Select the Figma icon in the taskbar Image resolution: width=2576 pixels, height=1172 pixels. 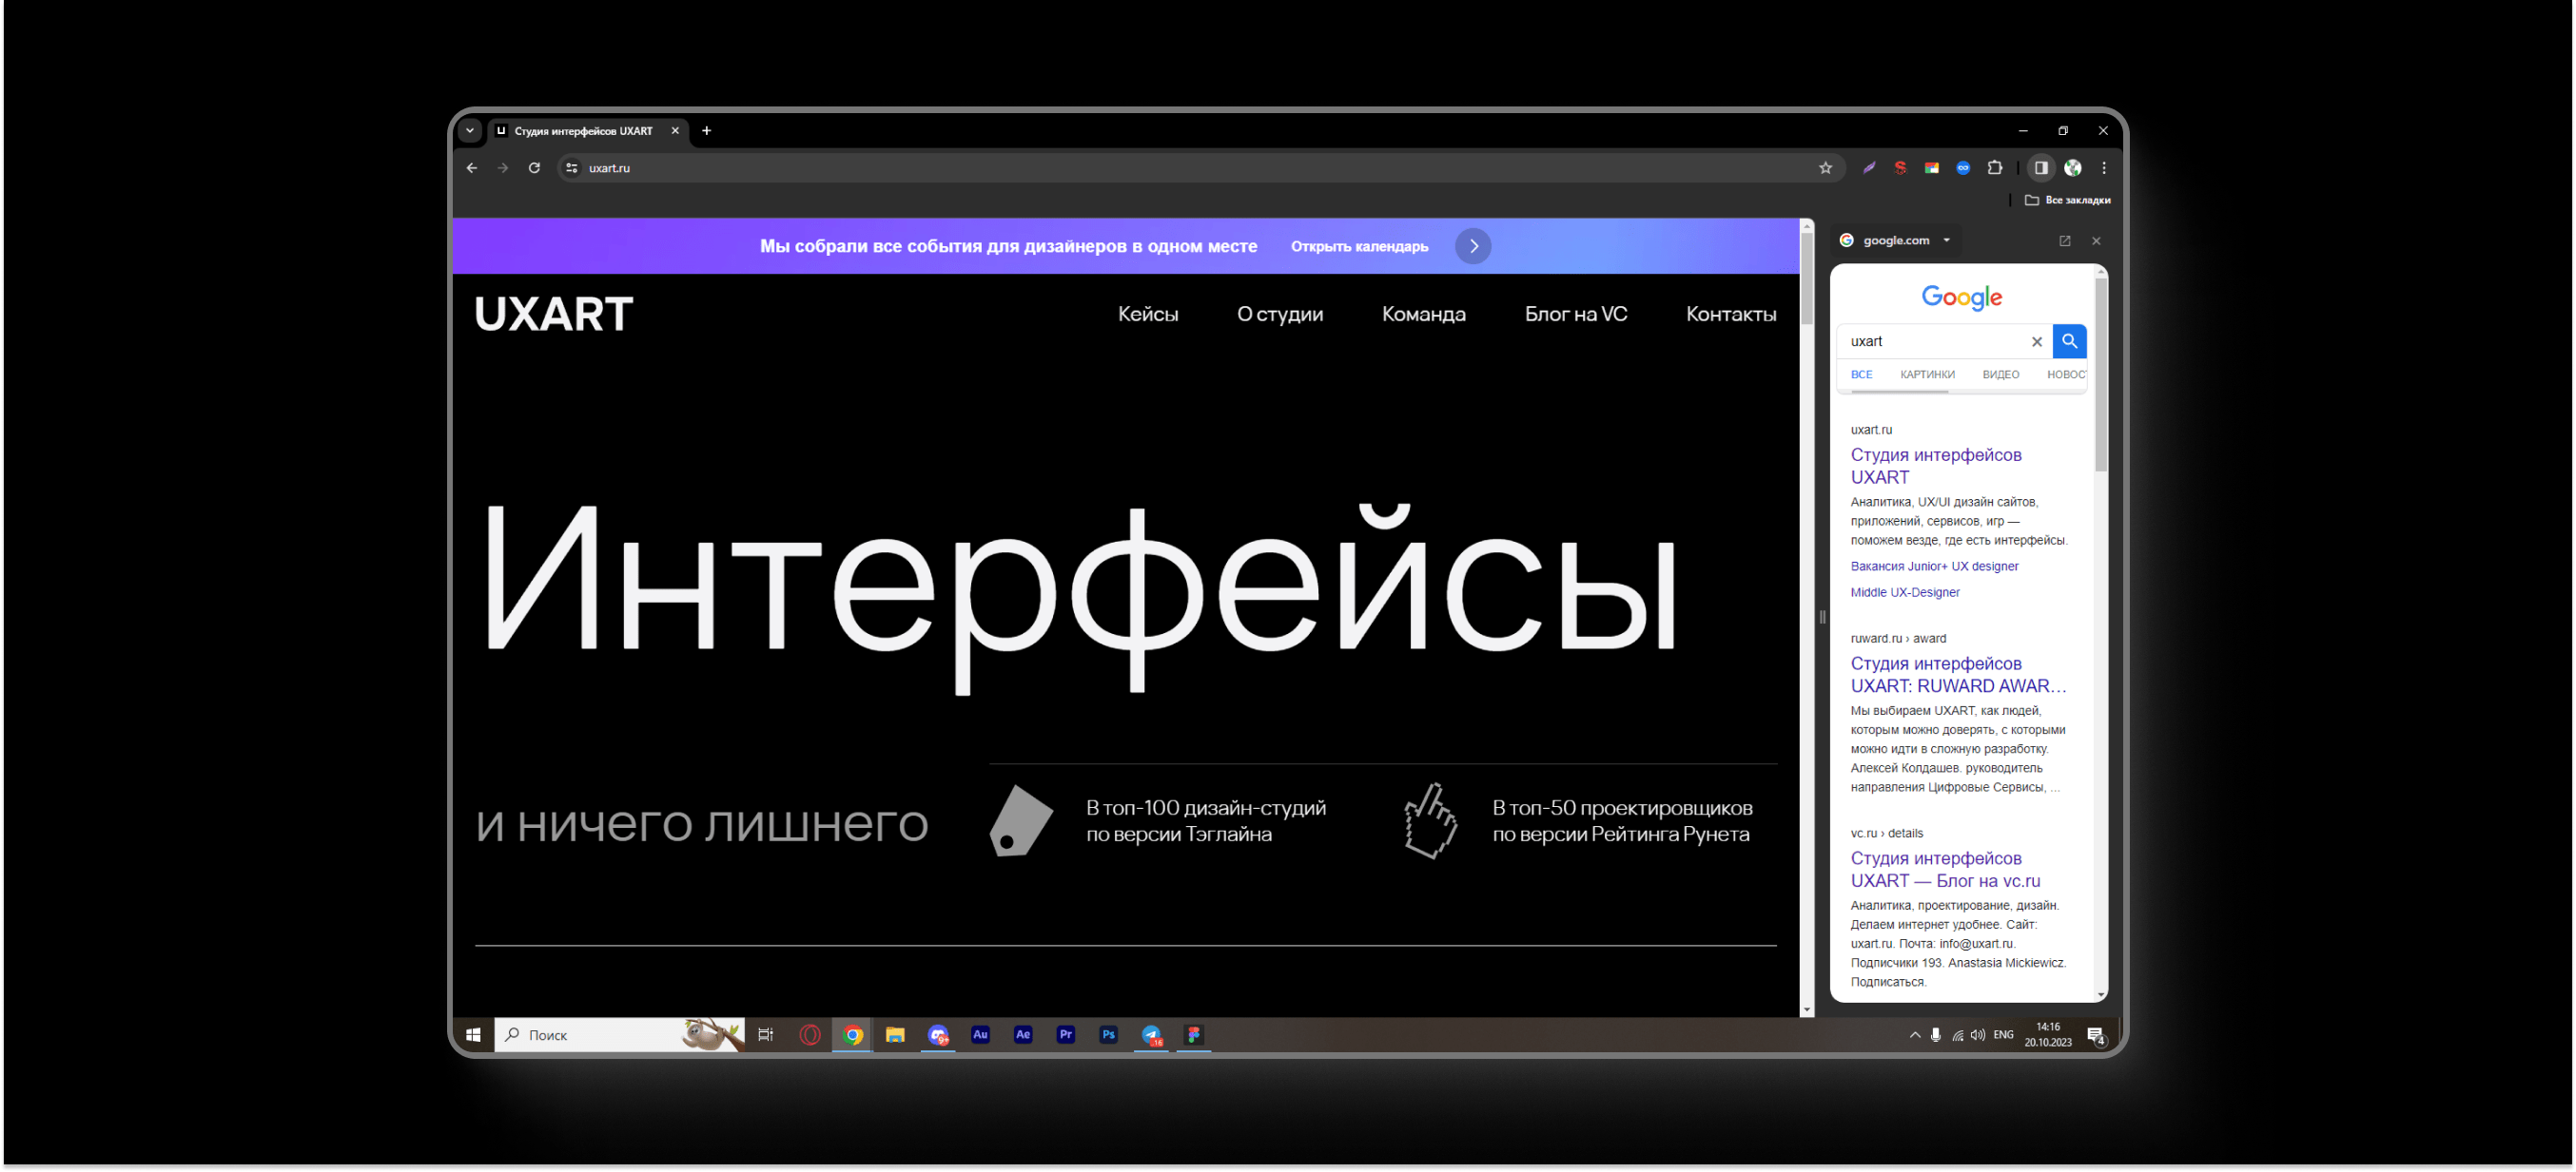[x=1193, y=1035]
